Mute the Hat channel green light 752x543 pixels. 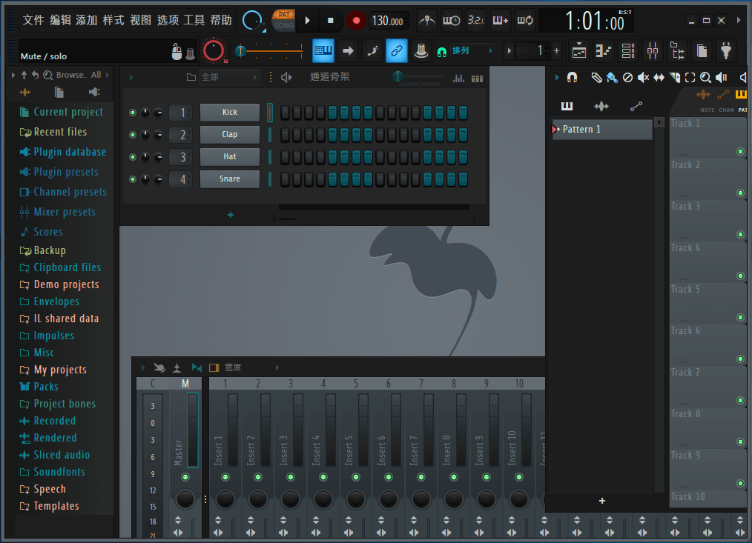[x=133, y=157]
